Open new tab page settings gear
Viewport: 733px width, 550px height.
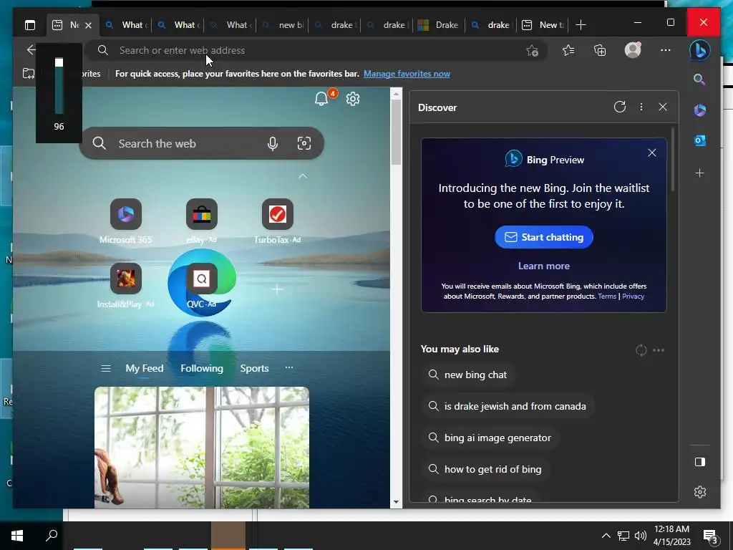[353, 99]
